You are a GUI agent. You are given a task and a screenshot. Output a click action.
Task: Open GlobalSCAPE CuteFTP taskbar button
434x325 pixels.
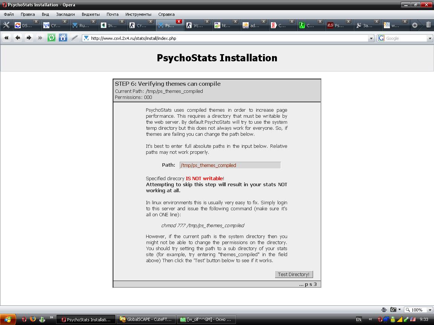click(x=146, y=319)
